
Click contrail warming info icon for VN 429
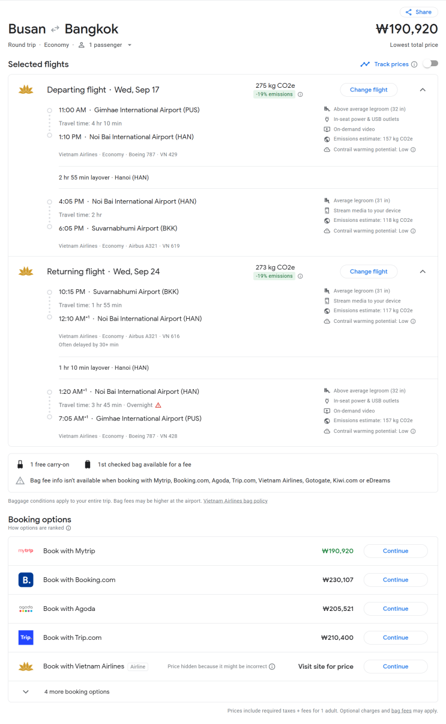pyautogui.click(x=413, y=150)
